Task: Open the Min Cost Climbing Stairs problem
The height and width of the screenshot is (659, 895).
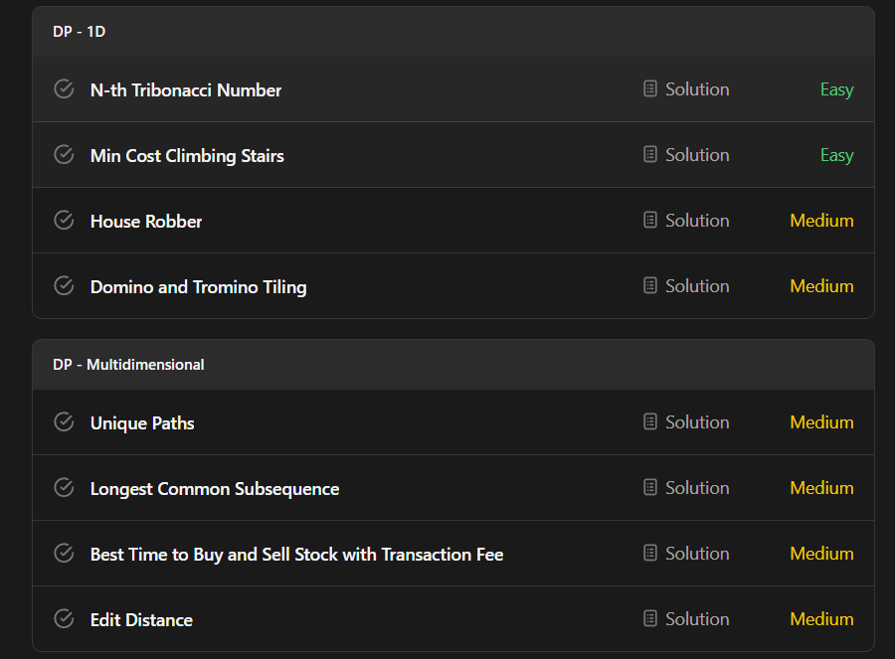Action: (x=187, y=156)
